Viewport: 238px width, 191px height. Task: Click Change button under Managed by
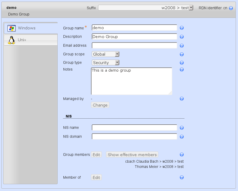pos(100,105)
